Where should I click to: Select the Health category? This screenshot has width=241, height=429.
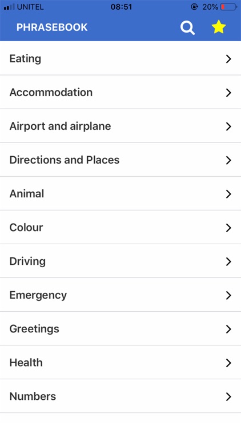[120, 363]
